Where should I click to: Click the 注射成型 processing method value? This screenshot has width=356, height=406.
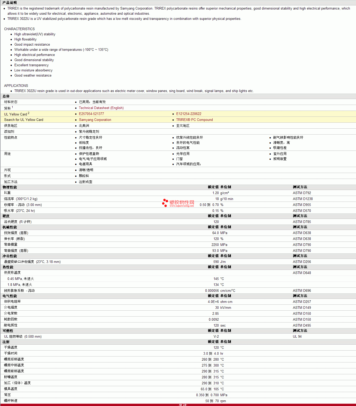85,182
